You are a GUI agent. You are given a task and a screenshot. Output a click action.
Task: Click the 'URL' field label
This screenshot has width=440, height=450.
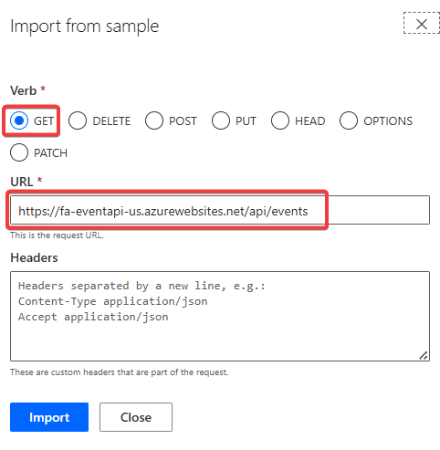click(22, 182)
